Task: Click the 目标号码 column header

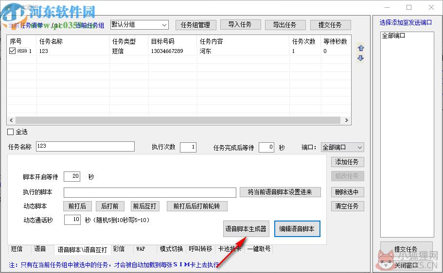Action: point(173,41)
